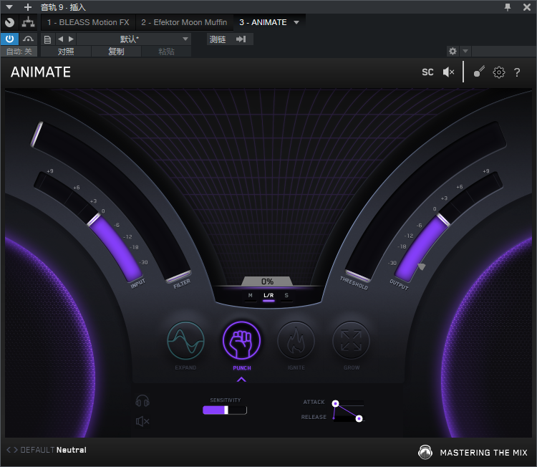Toggle the SC sidechain button

(427, 72)
